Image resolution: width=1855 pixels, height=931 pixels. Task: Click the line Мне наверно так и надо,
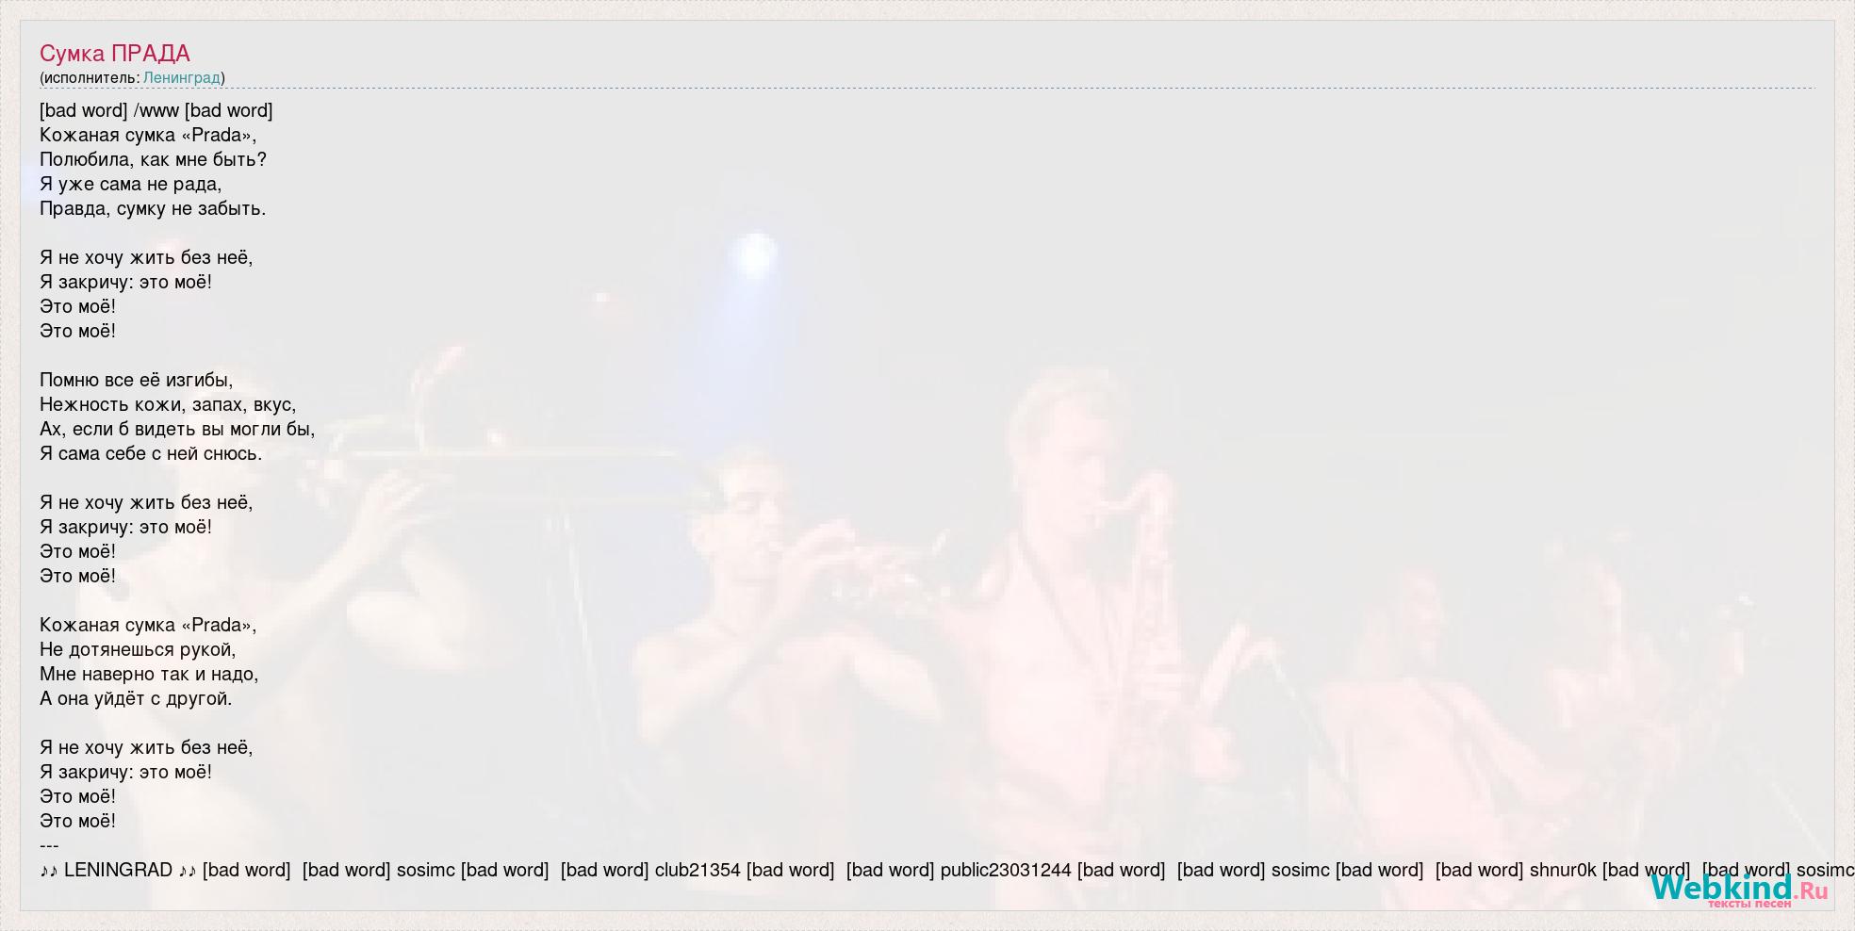tap(149, 674)
